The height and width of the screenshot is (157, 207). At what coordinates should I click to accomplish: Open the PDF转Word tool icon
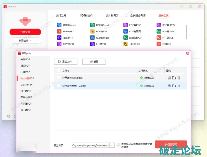59,25
